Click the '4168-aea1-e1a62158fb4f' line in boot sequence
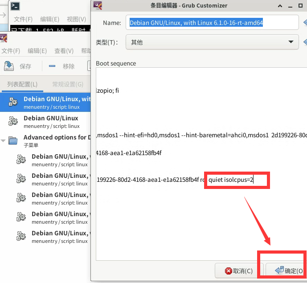307x283 pixels. click(x=129, y=153)
